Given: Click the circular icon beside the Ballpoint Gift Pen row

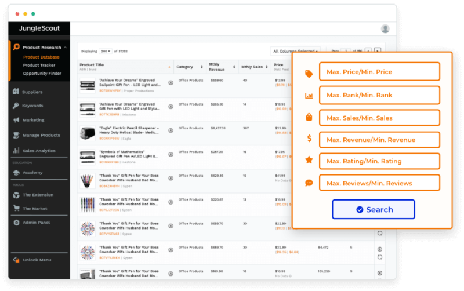Looking at the screenshot, I should (171, 83).
